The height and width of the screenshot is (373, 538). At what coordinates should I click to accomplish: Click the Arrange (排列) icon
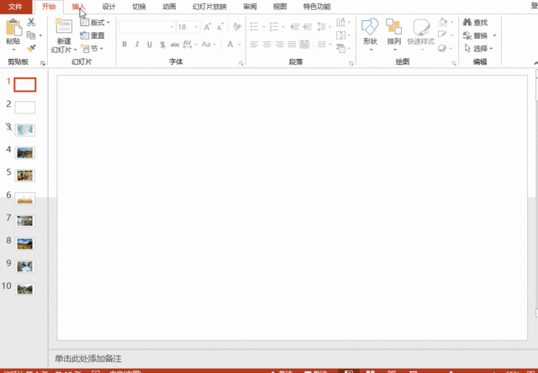[x=393, y=28]
